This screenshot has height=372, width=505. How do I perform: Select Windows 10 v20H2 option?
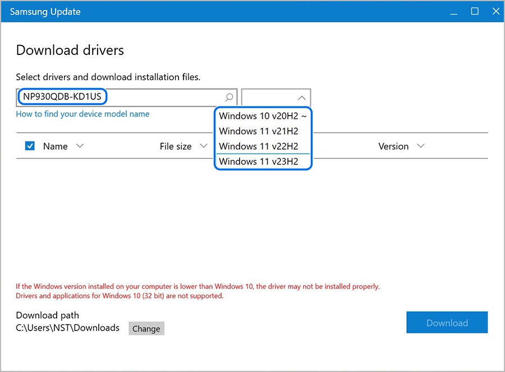click(x=263, y=116)
